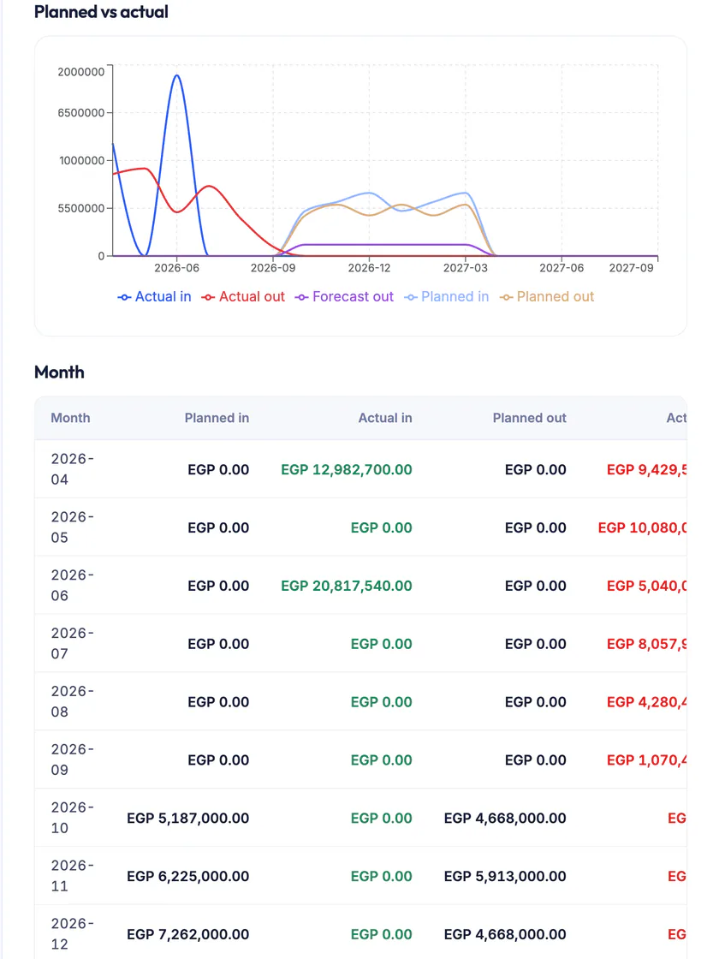The width and height of the screenshot is (719, 959).
Task: Toggle the Planned out legend series
Action: point(547,296)
